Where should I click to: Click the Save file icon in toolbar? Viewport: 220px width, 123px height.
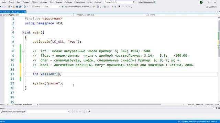point(17,6)
